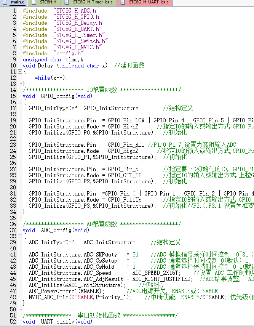The width and height of the screenshot is (254, 327).
Task: Click the "STC8G_H_Delay.h" include filename
Action: point(79,23)
